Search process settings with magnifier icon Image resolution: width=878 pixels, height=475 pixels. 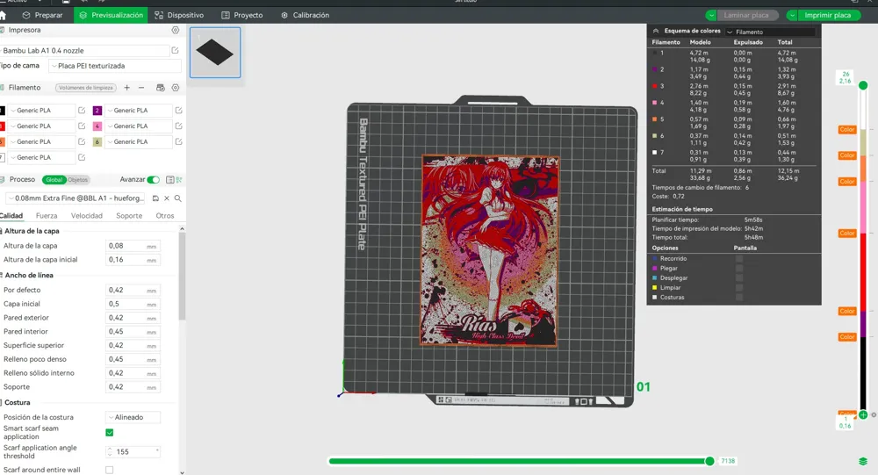pos(178,198)
